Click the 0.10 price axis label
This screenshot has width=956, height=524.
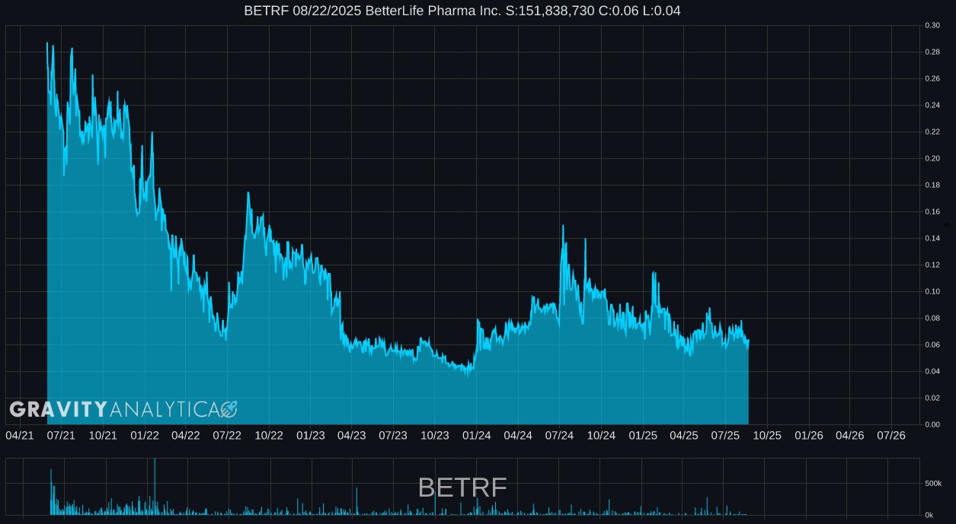(932, 291)
